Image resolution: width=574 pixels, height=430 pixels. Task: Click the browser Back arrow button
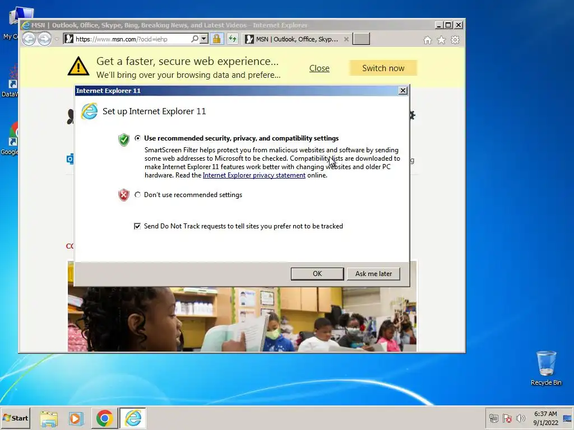tap(29, 39)
